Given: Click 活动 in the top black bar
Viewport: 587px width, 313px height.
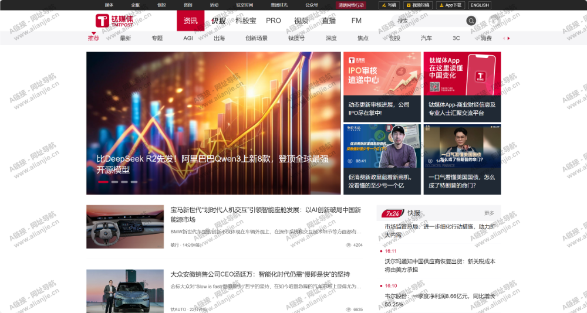Looking at the screenshot, I should pos(214,5).
